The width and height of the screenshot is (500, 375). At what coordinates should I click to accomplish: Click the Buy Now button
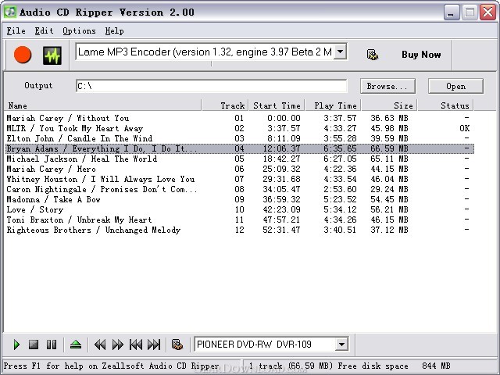tap(421, 55)
